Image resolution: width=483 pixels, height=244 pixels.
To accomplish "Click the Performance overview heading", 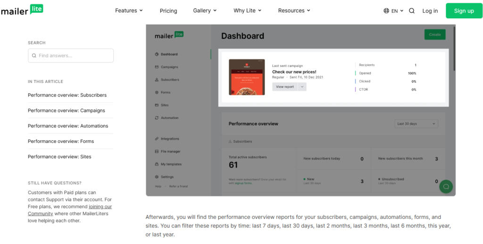I will 253,124.
